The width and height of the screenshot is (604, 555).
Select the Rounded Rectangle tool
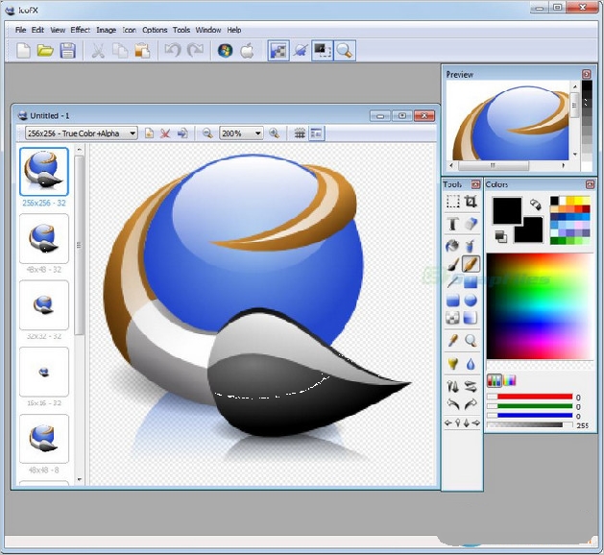(452, 300)
